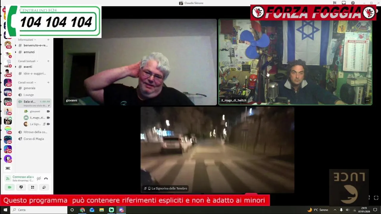Add a channel to Canali vocali category
This screenshot has width=381, height=214.
point(48,82)
